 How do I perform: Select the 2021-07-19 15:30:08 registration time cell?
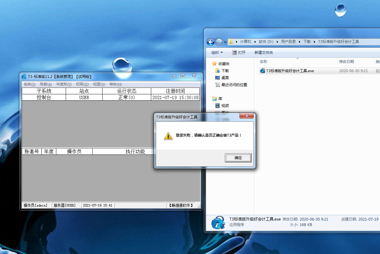176,97
